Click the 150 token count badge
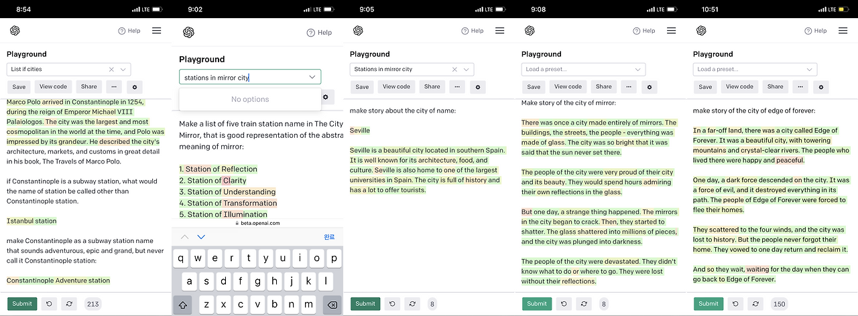 [779, 304]
